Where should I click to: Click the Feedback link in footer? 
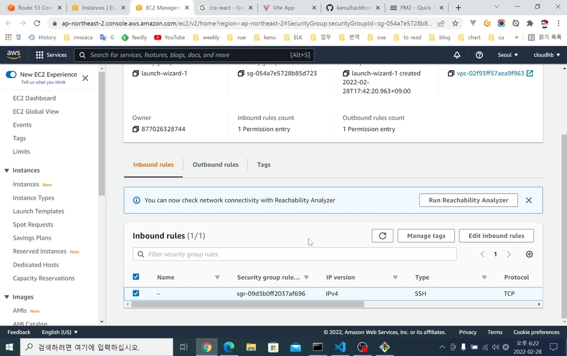tap(19, 332)
